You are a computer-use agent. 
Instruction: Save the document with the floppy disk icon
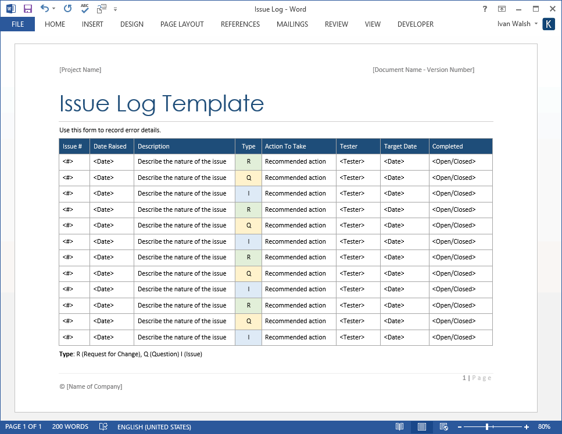(x=27, y=9)
